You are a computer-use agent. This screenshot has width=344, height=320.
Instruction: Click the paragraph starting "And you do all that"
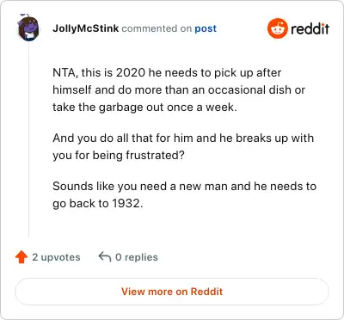coord(183,146)
